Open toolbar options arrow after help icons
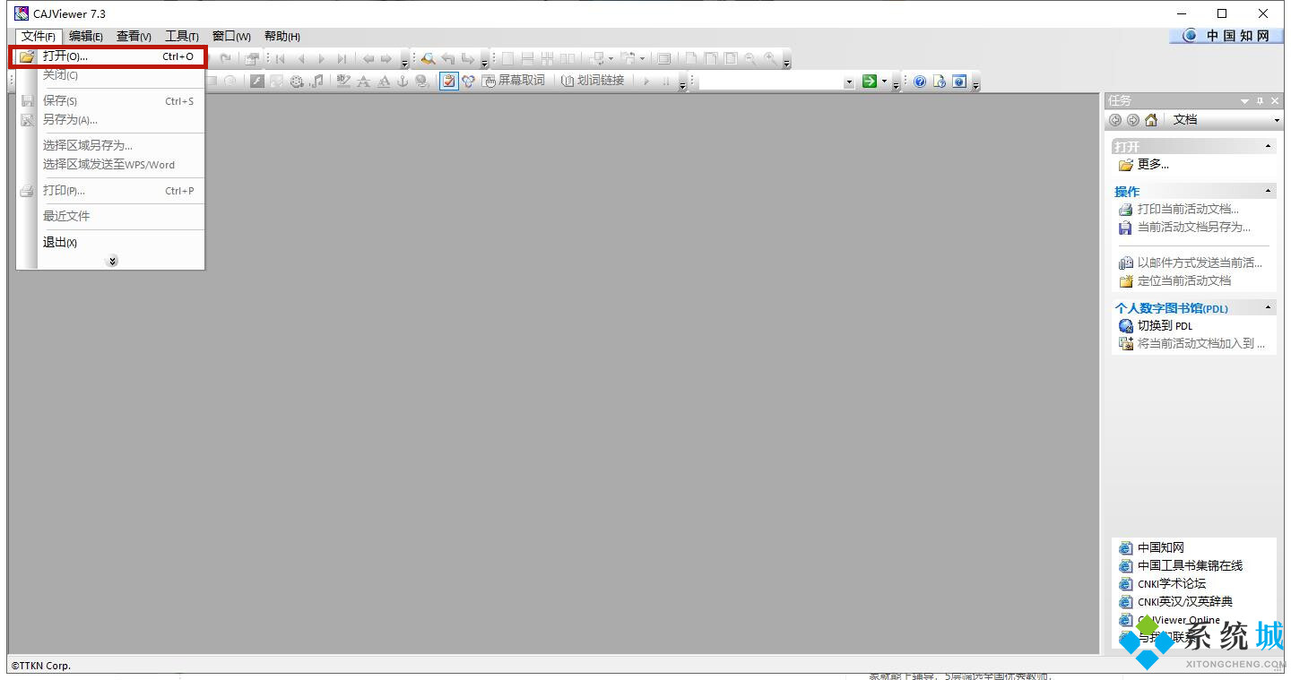 (x=975, y=84)
